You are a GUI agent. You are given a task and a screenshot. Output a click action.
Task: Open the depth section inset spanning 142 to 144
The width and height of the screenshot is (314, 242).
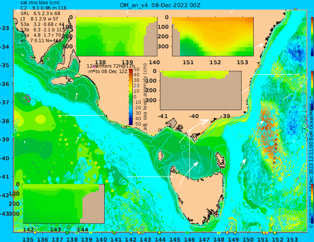[x=64, y=204]
